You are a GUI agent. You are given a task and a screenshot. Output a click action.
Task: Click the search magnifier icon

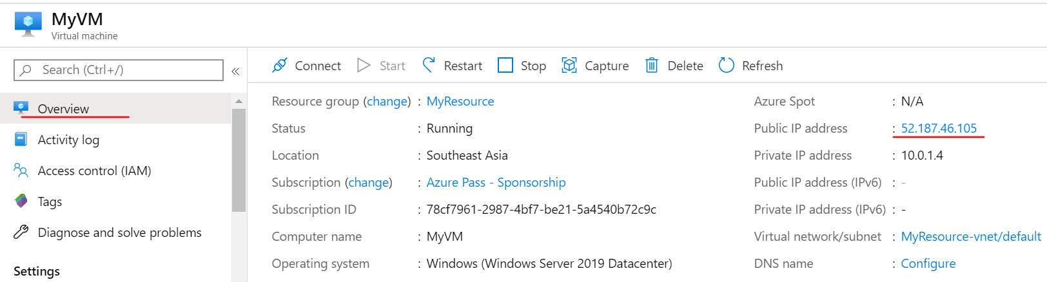coord(26,70)
